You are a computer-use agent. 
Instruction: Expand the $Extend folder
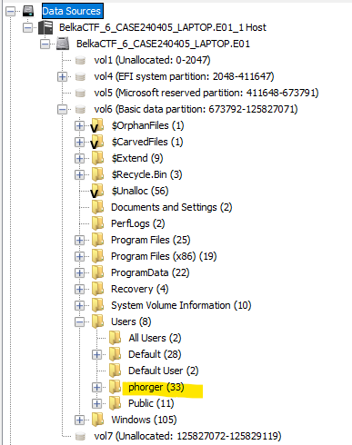79,159
